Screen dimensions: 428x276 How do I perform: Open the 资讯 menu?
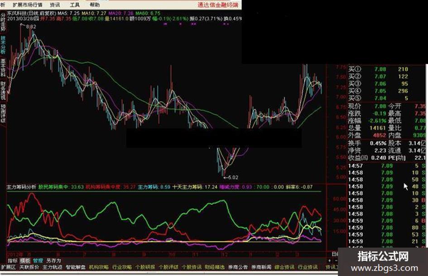[55, 5]
